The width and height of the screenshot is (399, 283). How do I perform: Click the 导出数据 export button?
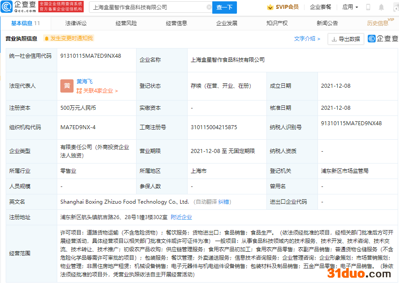(x=346, y=39)
